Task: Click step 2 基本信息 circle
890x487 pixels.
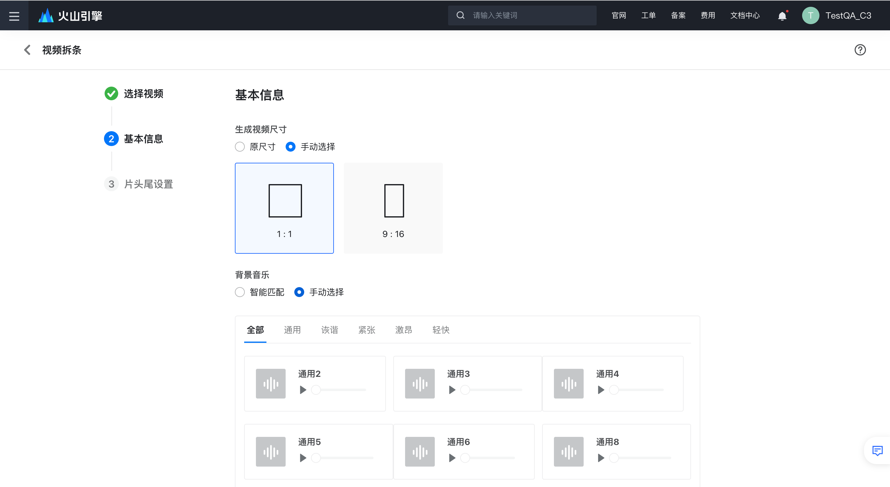Action: pos(111,139)
